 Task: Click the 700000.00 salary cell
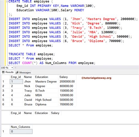(67, 104)
